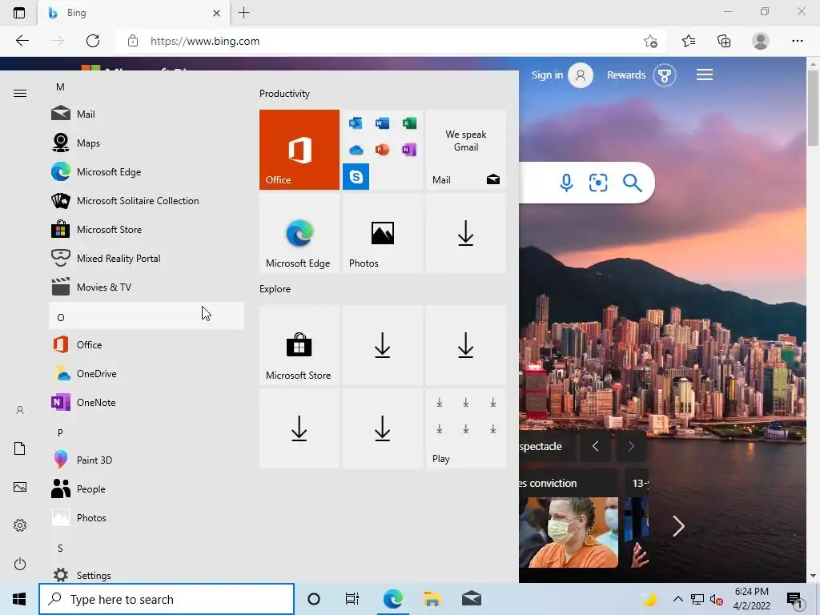Open OneNote from the app list
The image size is (820, 615).
[147, 402]
